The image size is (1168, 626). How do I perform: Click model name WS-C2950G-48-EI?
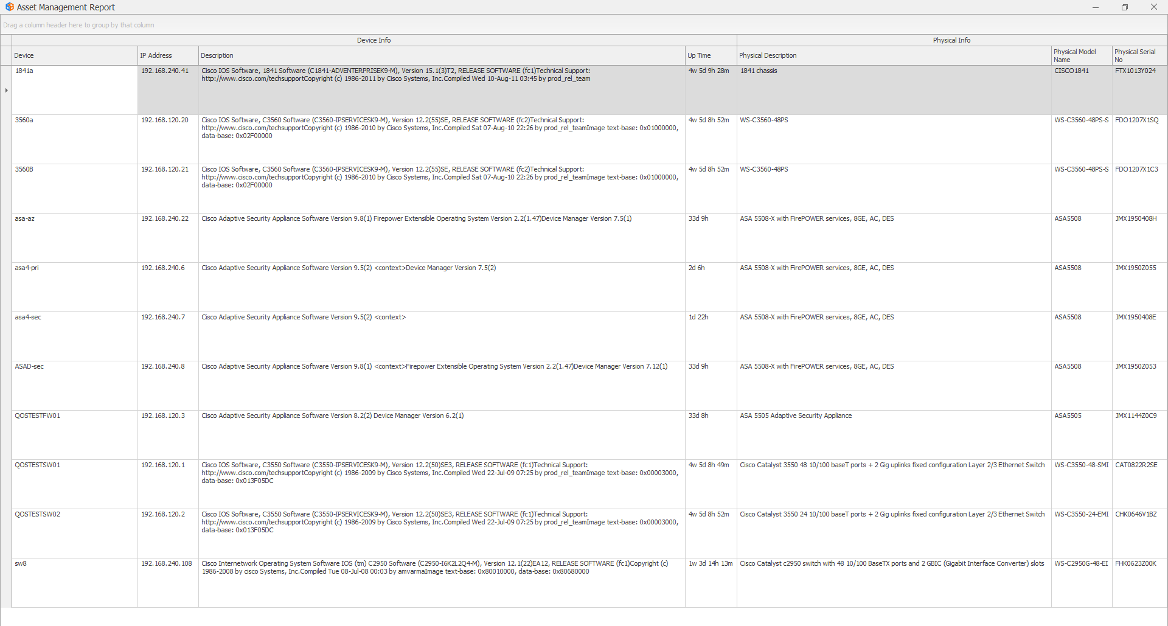point(1082,583)
